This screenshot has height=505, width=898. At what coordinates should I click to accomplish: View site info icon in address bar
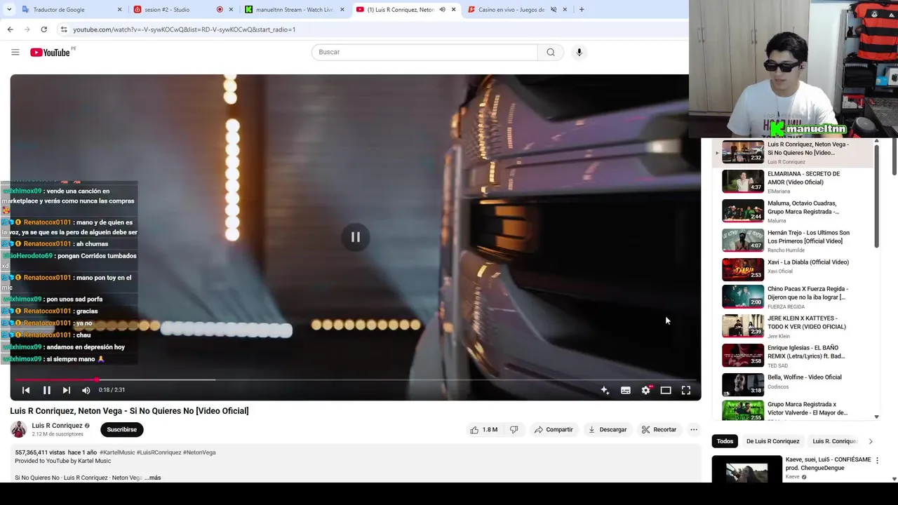point(64,29)
